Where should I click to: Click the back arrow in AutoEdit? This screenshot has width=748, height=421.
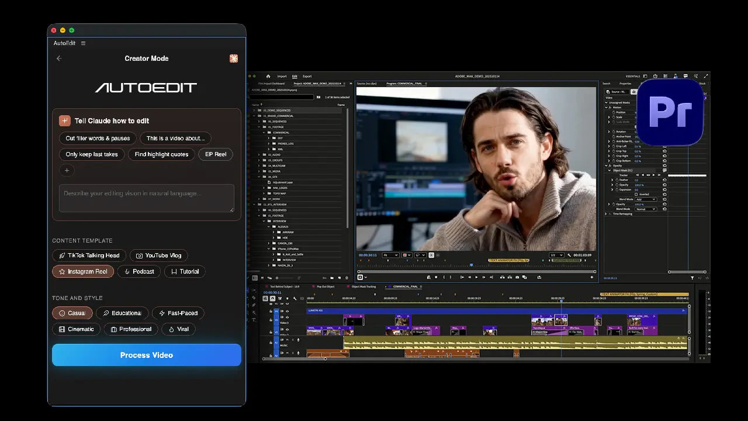coord(59,58)
